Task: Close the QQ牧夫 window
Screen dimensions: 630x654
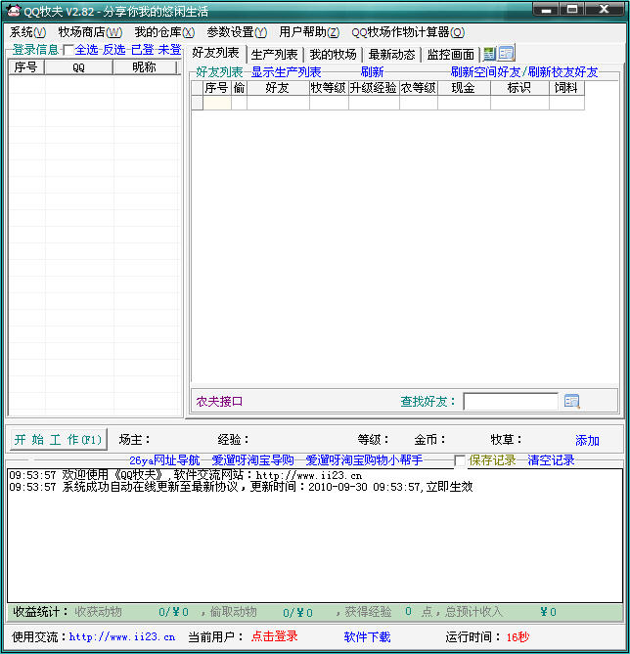Action: (x=605, y=9)
